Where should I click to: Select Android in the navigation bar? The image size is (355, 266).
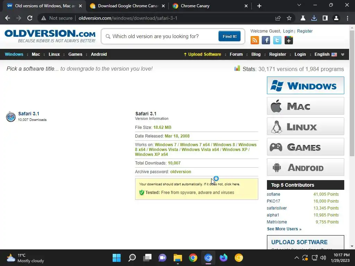(x=99, y=54)
